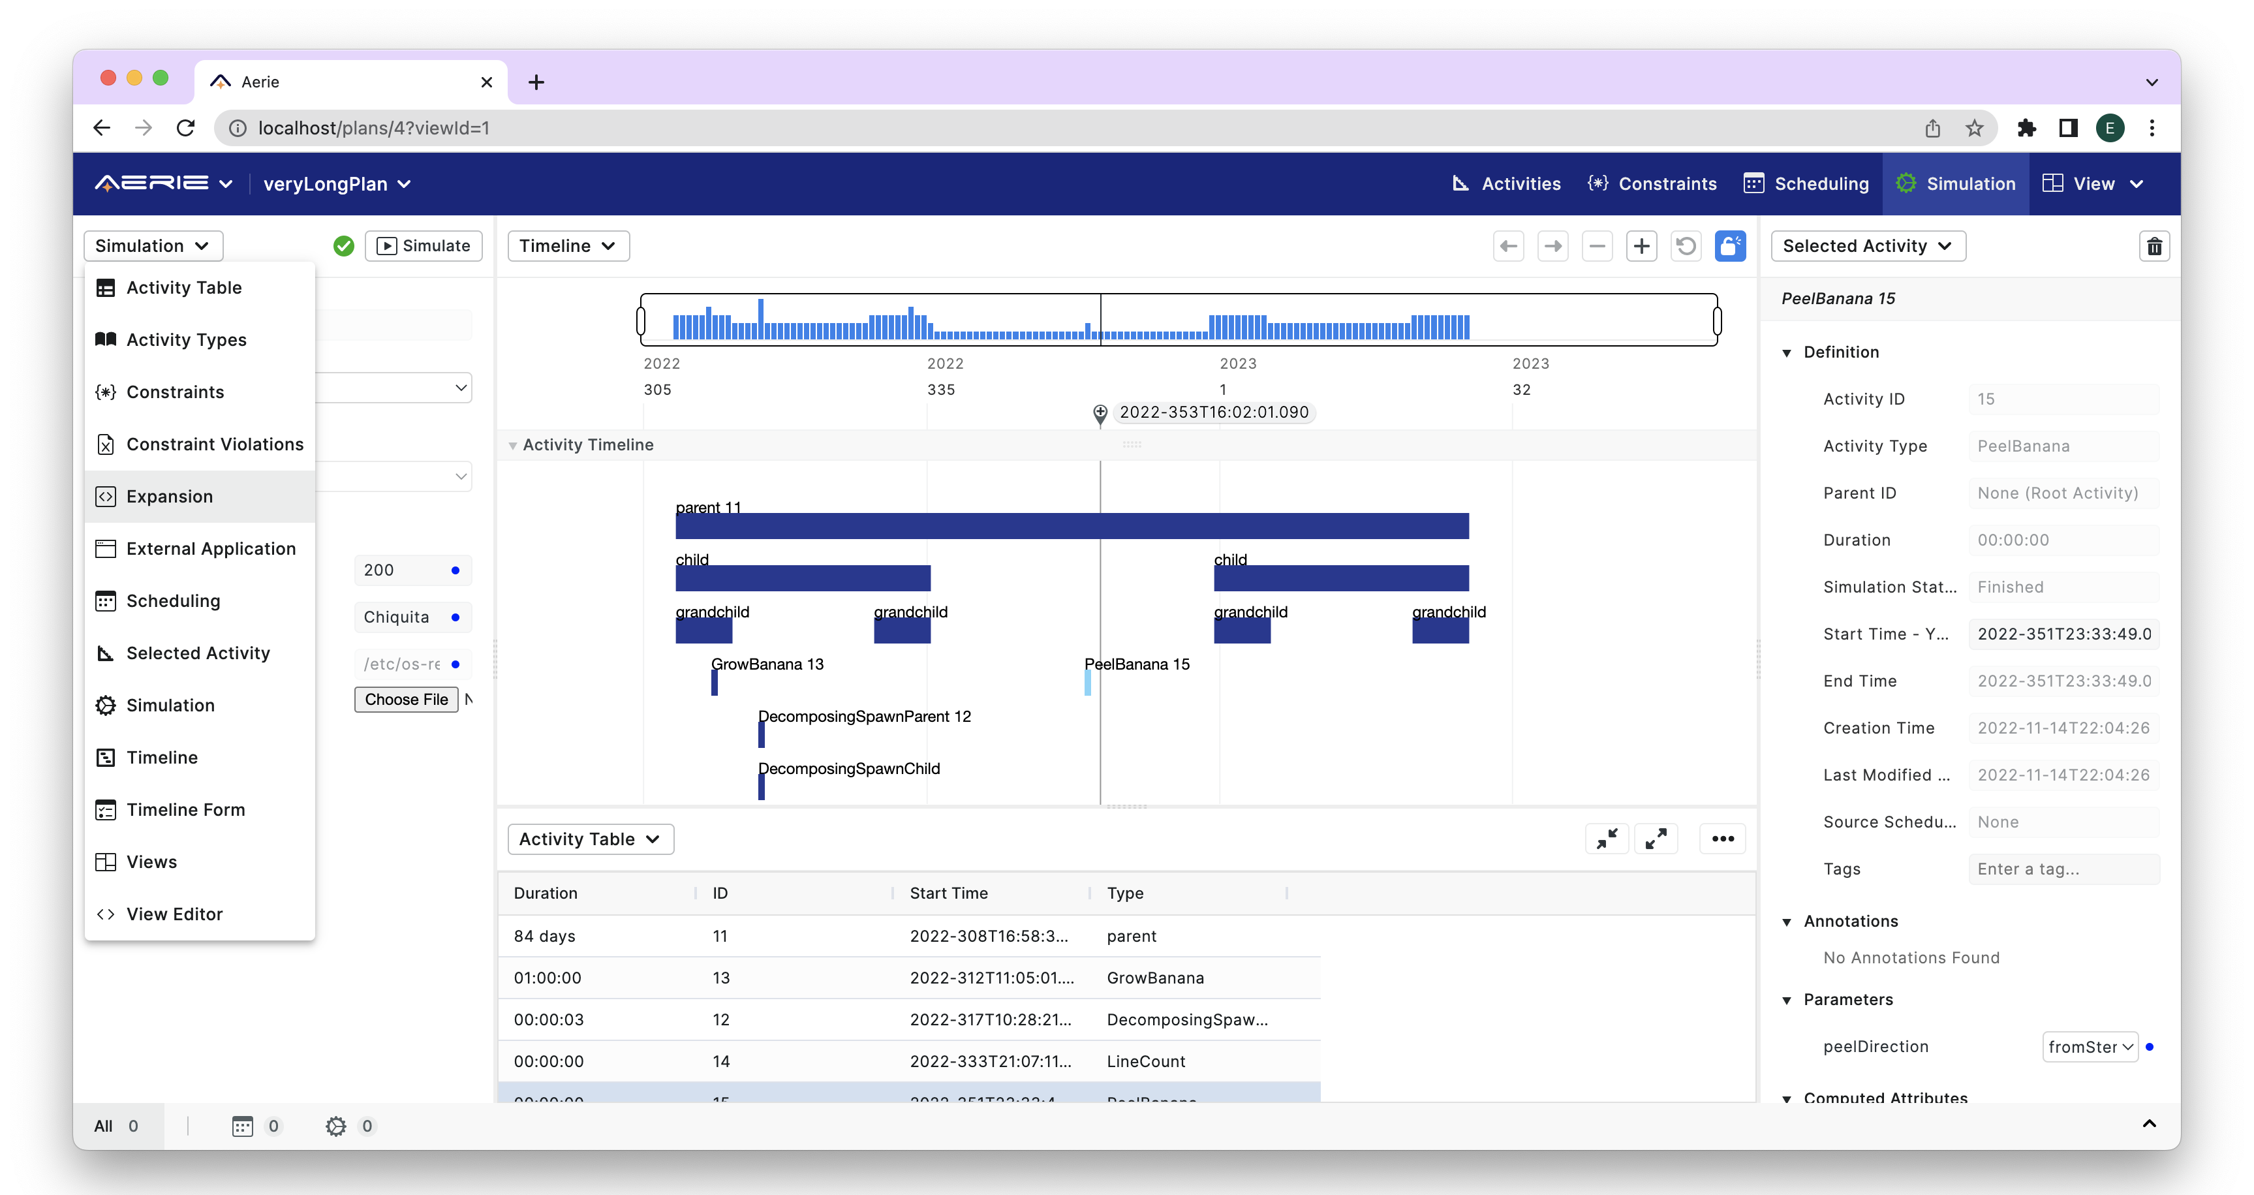Click the Simulate button icon
2254x1195 pixels.
[386, 244]
